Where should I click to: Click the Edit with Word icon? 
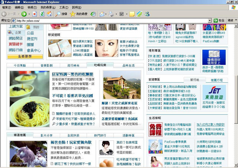pyautogui.click(x=122, y=14)
